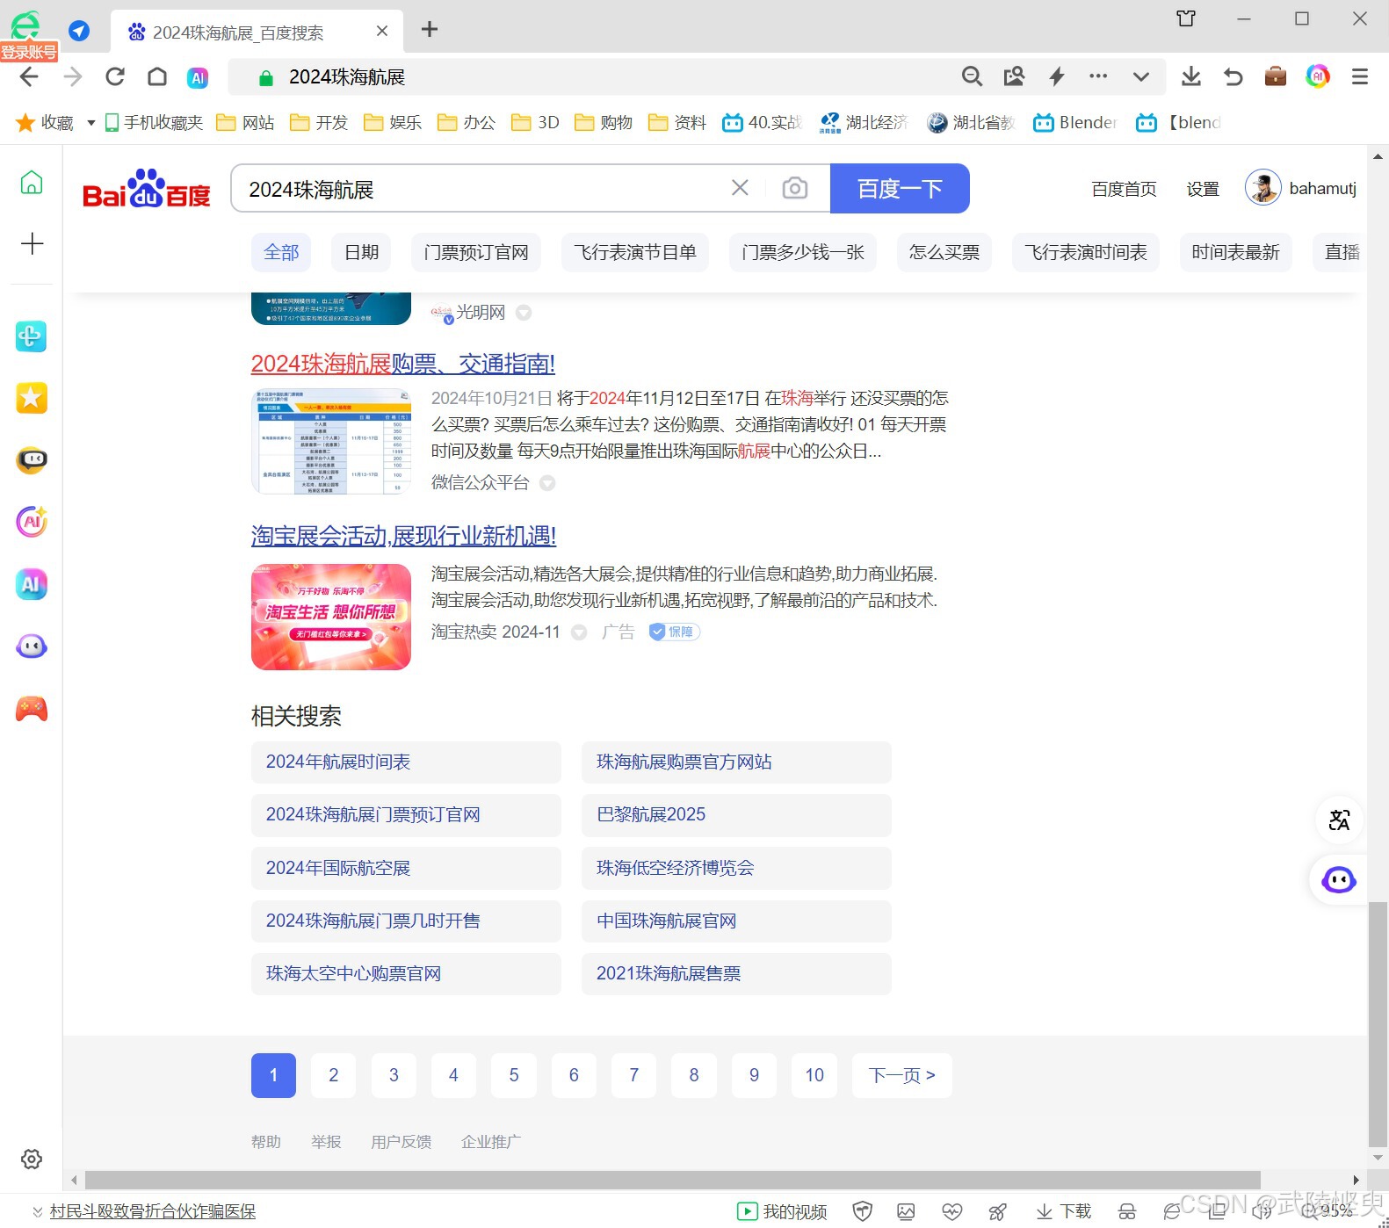Click the sidebar home icon
The width and height of the screenshot is (1389, 1228).
coord(32,183)
